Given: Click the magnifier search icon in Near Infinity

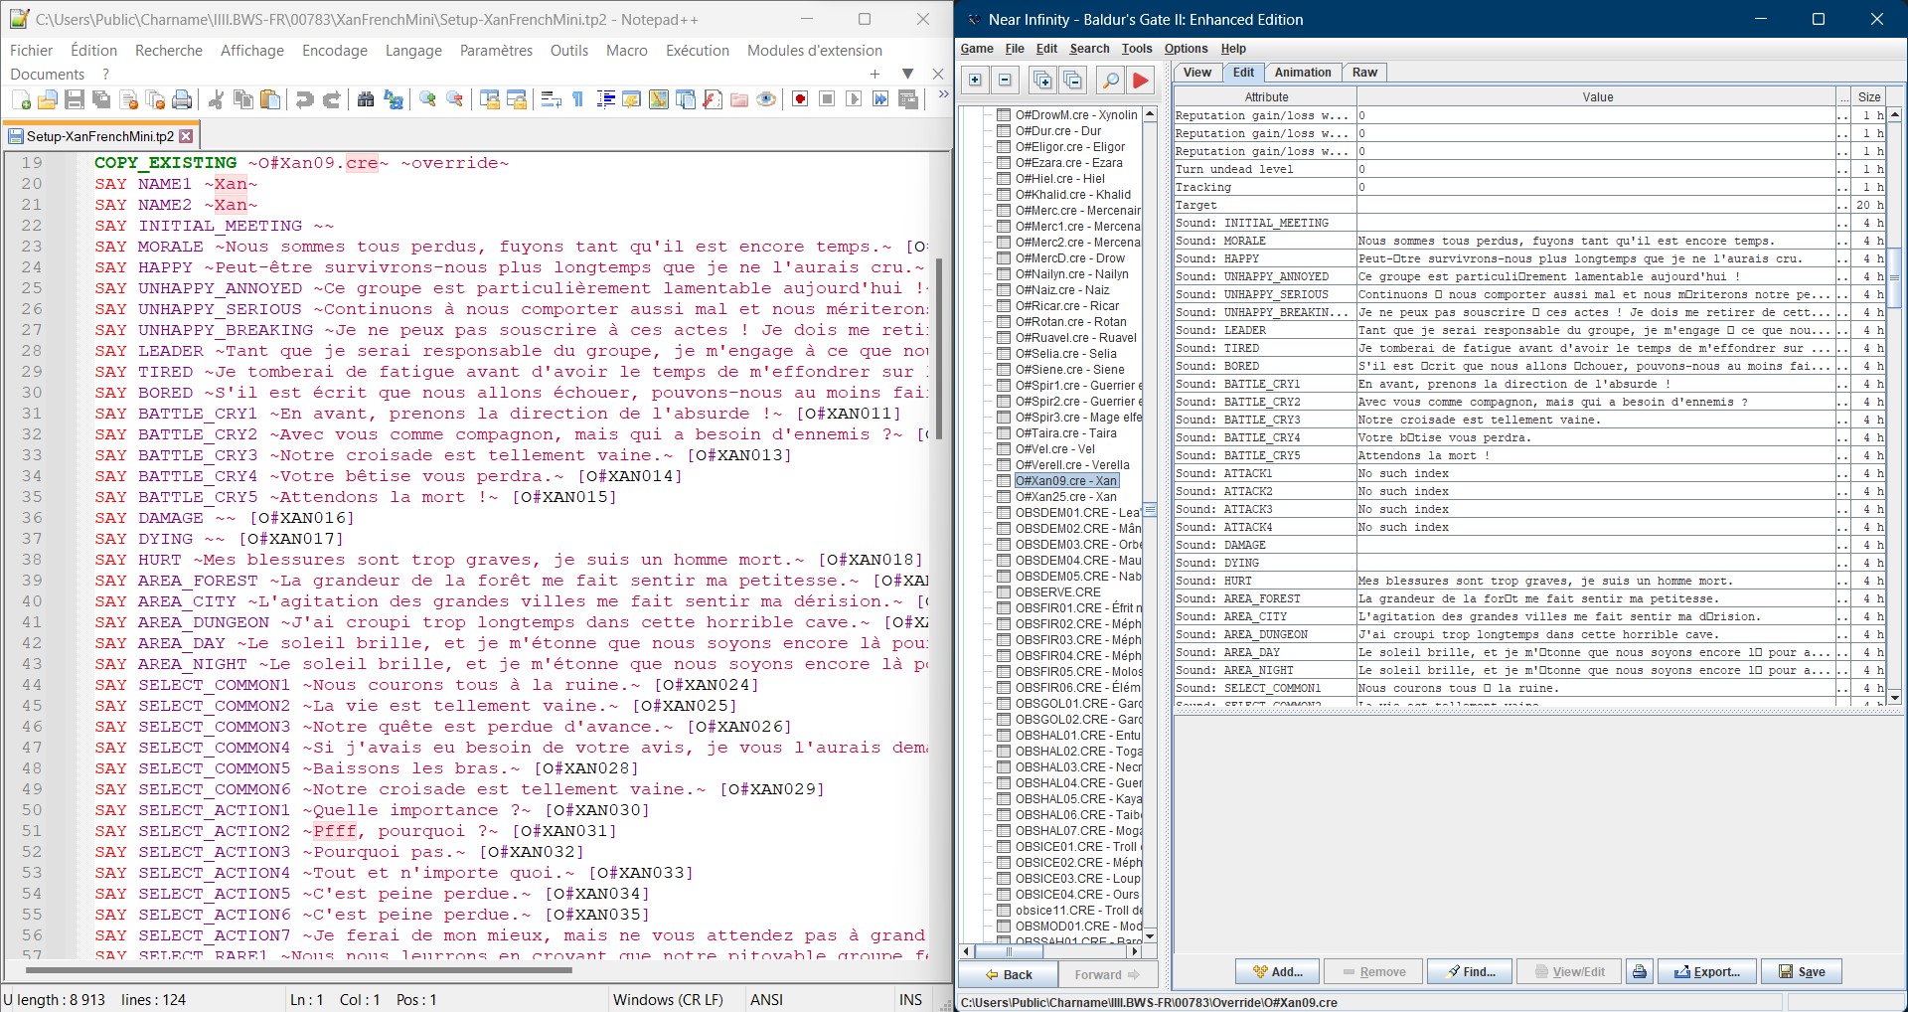Looking at the screenshot, I should click(x=1111, y=81).
